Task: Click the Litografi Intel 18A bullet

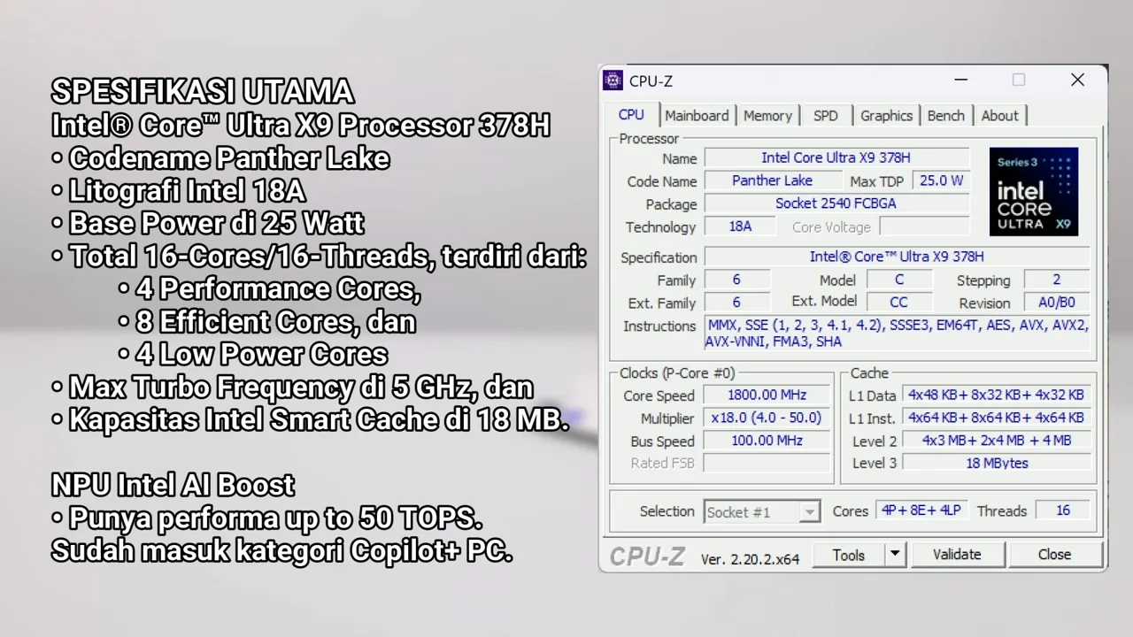Action: pos(179,190)
